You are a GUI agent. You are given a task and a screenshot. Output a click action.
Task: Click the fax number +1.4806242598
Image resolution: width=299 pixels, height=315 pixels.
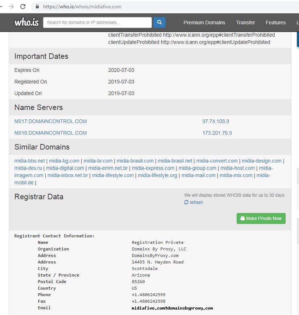pos(149,301)
